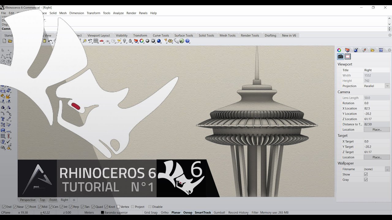Click the Meters units status entry

coord(89,212)
